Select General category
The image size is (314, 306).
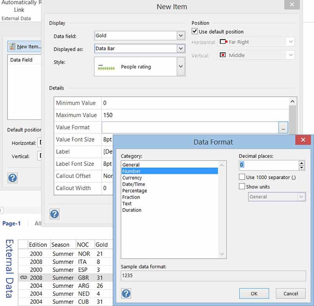[170, 165]
